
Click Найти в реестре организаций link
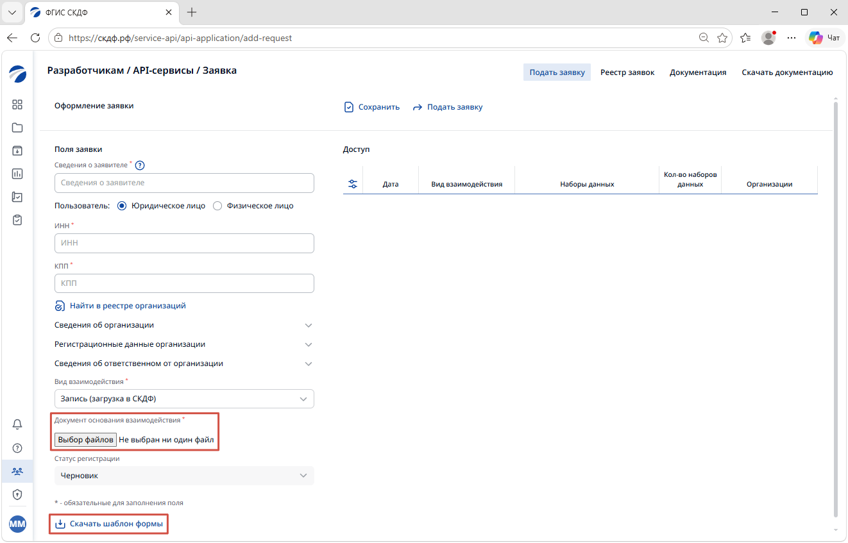coord(121,306)
